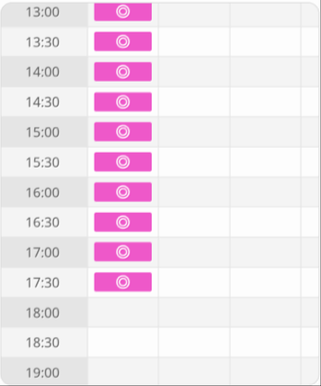Select the 15:00 pink availability button

click(x=123, y=132)
